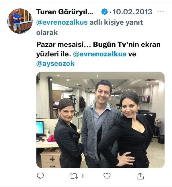Open the share options icon
Screen dimensions: 172x187
[140, 176]
